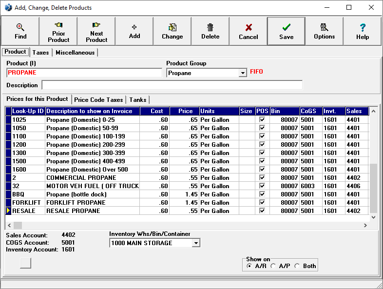This screenshot has width=383, height=289.
Task: Open the Price Code Taxes tab
Action: (98, 99)
